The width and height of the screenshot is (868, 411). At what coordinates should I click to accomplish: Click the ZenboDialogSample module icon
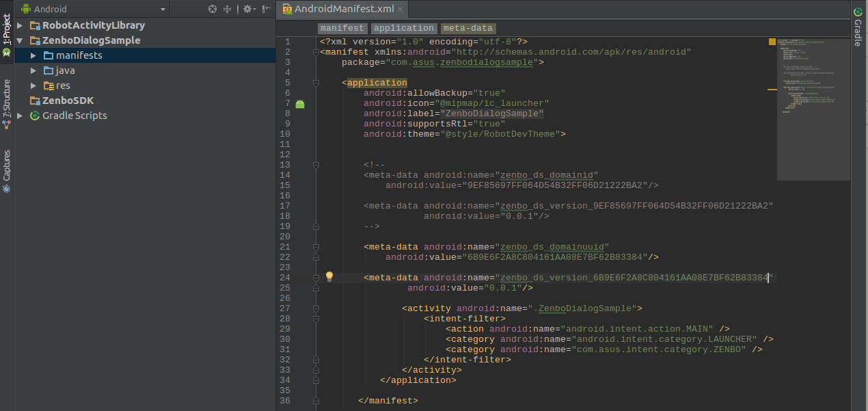click(35, 40)
